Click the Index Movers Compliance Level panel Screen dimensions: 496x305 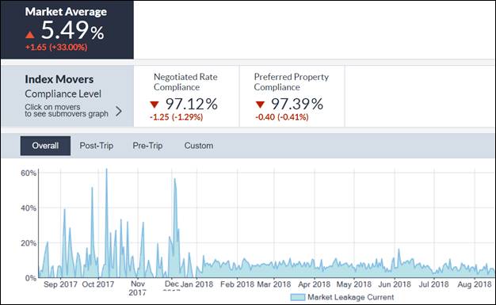(x=67, y=96)
